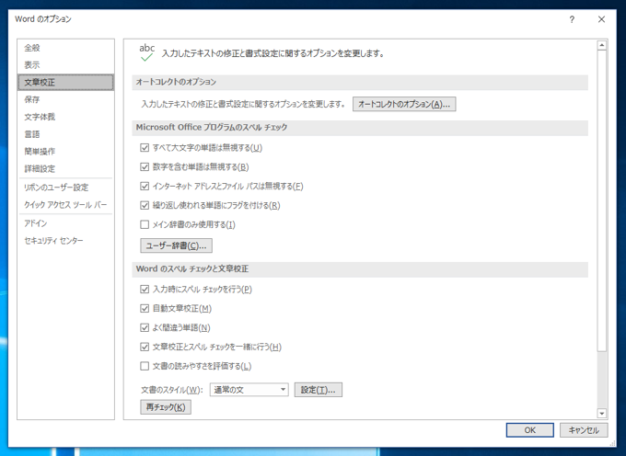Uncheck 繰り返し使われる単語にフラグを付ける
Image resolution: width=626 pixels, height=456 pixels.
[x=145, y=205]
